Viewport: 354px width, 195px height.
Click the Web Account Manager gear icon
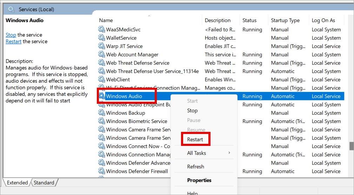point(102,54)
